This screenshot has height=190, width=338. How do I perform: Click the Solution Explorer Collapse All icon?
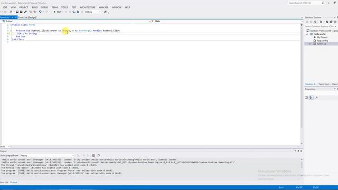coord(331,22)
